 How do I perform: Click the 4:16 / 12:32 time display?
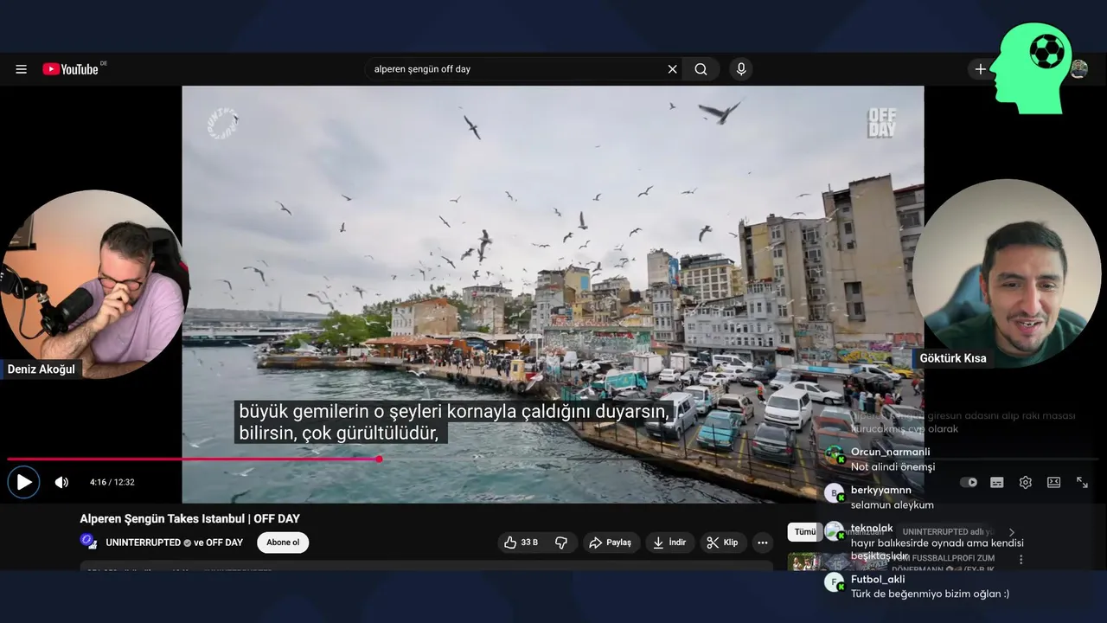tap(112, 482)
